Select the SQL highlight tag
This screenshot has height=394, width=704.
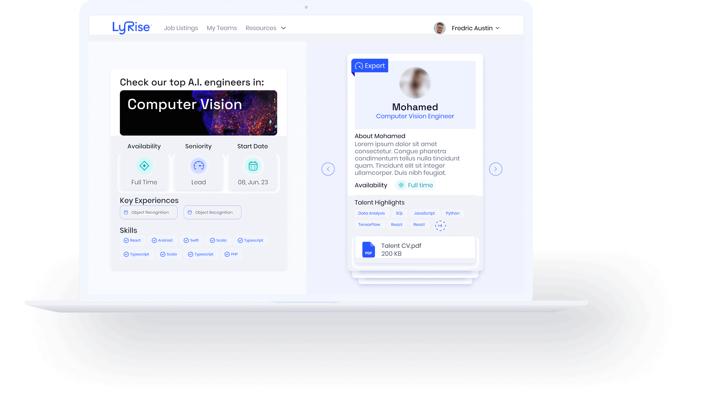399,213
